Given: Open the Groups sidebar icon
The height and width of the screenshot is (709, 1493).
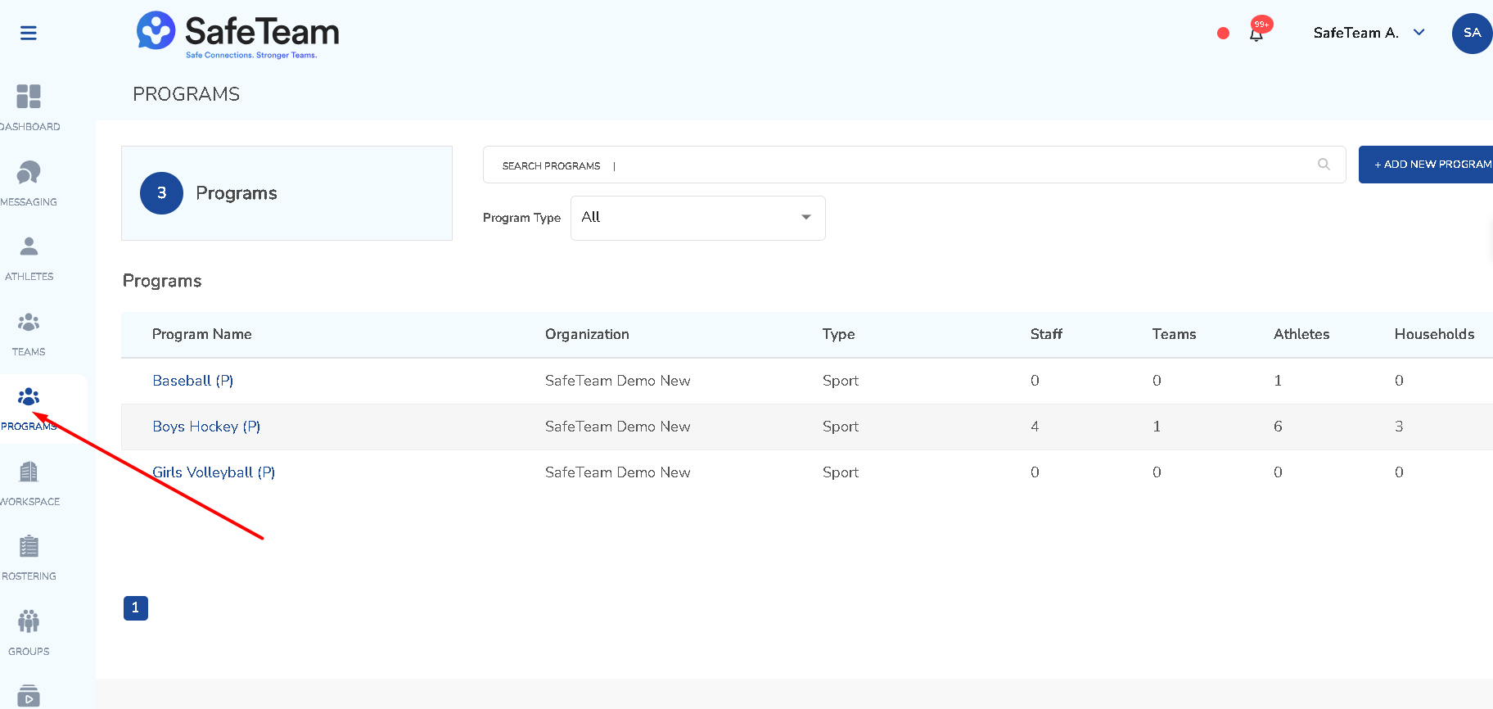Looking at the screenshot, I should tap(29, 621).
